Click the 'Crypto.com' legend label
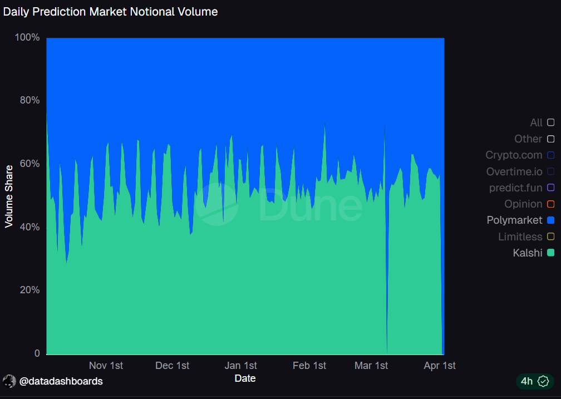The width and height of the screenshot is (561, 399). (x=514, y=155)
